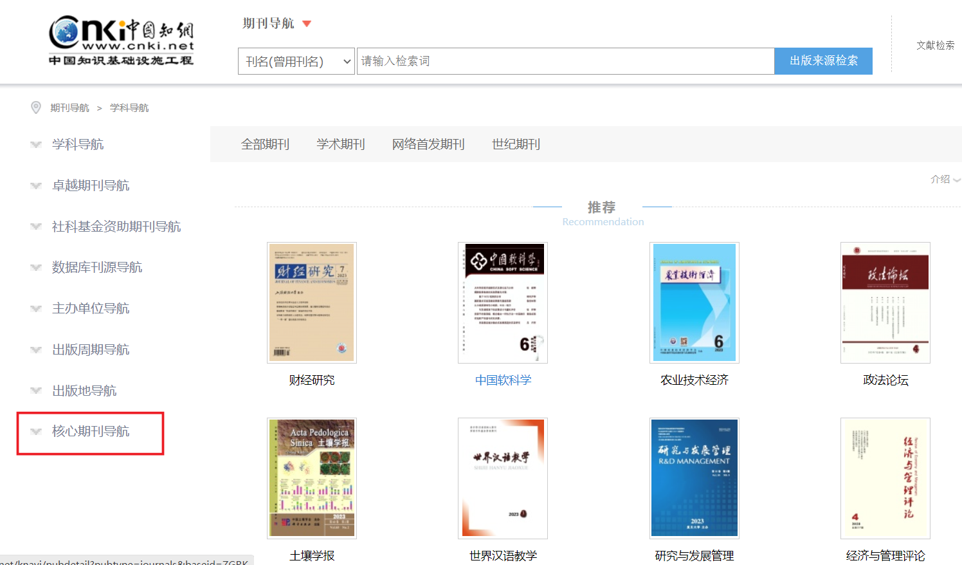
Task: Open the 政法论坛 journal cover
Action: (x=885, y=302)
